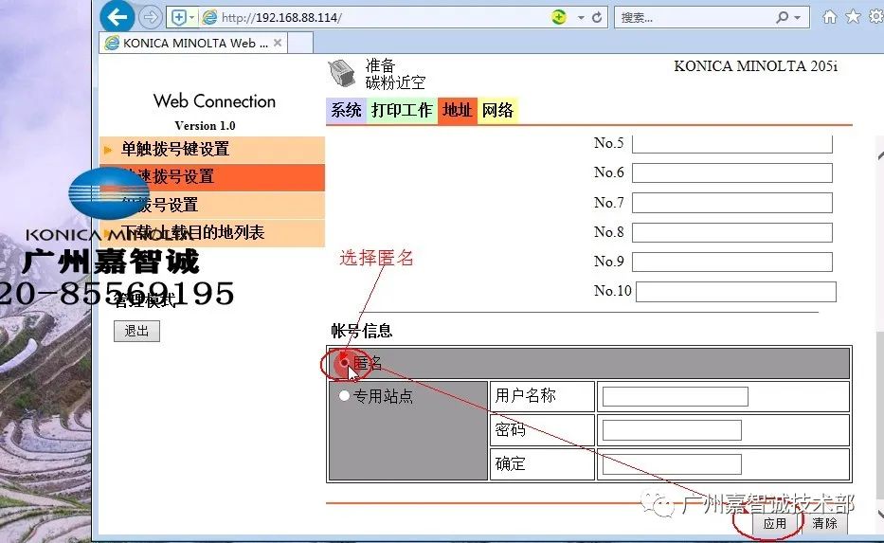Screen dimensions: 884x543
Task: Click the 帐号信息 section heading
Action: pos(361,331)
